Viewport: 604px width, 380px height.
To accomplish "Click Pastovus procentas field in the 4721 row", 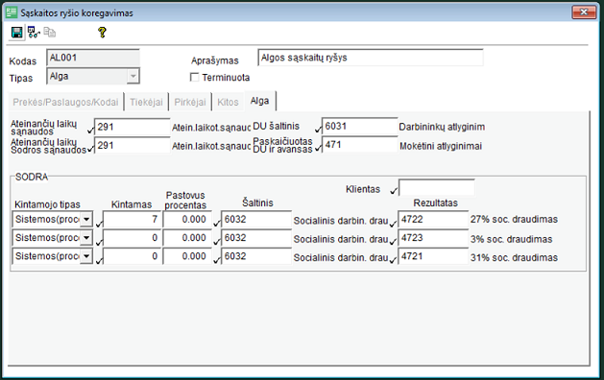I will tap(187, 256).
